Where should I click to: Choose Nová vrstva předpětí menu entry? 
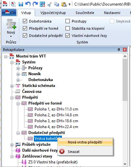85,142
